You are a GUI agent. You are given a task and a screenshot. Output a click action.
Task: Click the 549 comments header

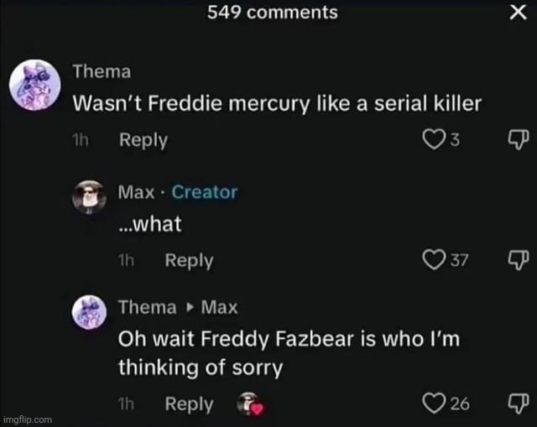(273, 12)
